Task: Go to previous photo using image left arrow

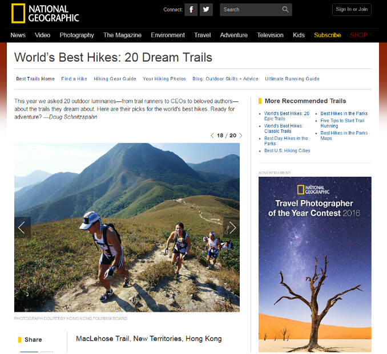Action: pyautogui.click(x=22, y=227)
